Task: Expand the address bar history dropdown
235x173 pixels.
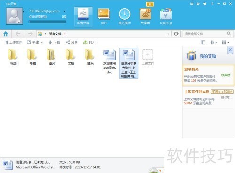Action: coord(168,34)
